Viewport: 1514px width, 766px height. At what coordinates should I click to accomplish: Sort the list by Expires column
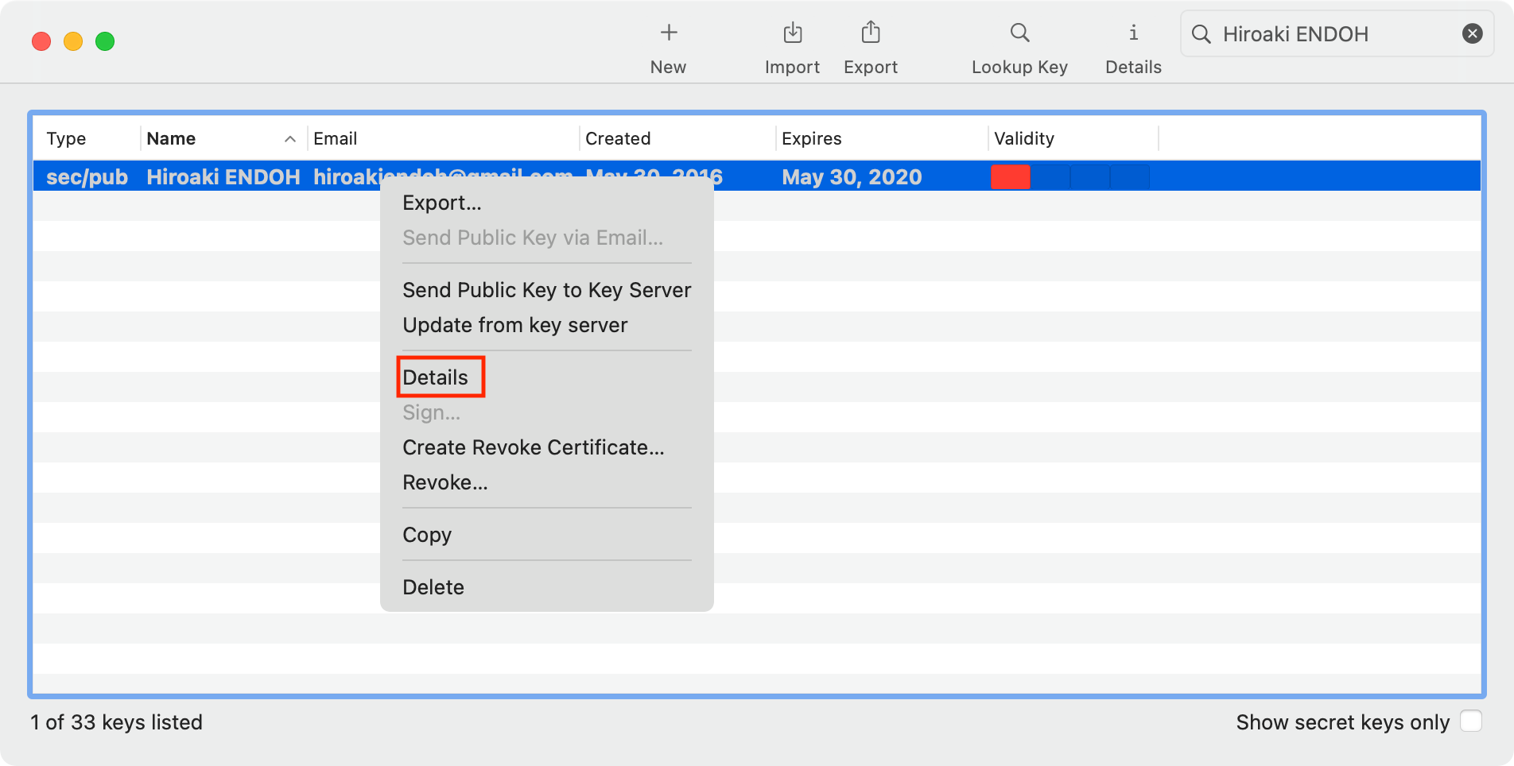click(x=811, y=139)
